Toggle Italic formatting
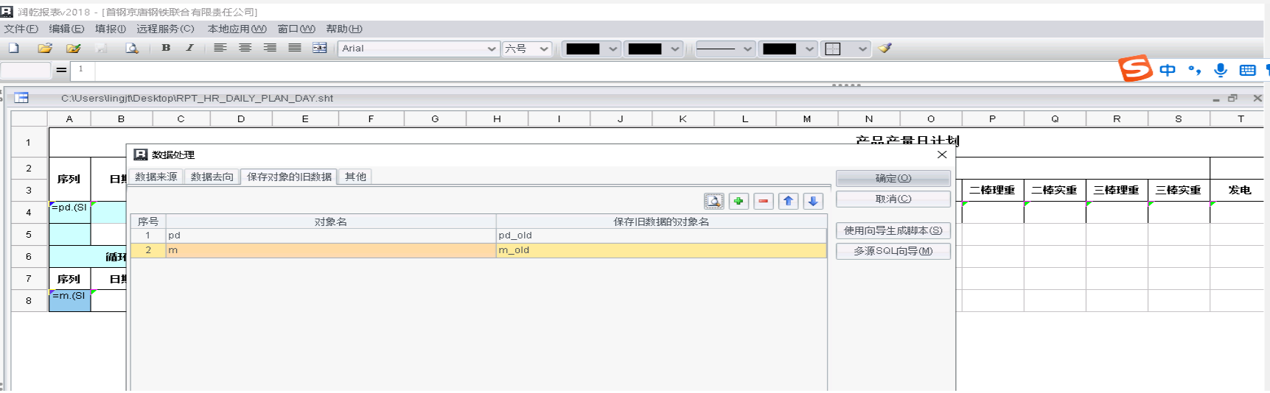 (x=189, y=48)
